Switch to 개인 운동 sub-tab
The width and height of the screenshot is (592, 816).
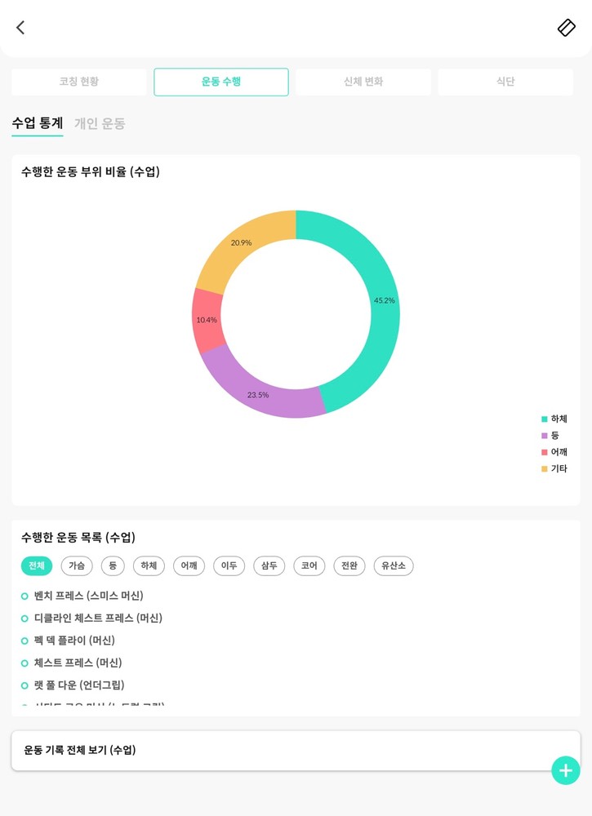(x=100, y=123)
